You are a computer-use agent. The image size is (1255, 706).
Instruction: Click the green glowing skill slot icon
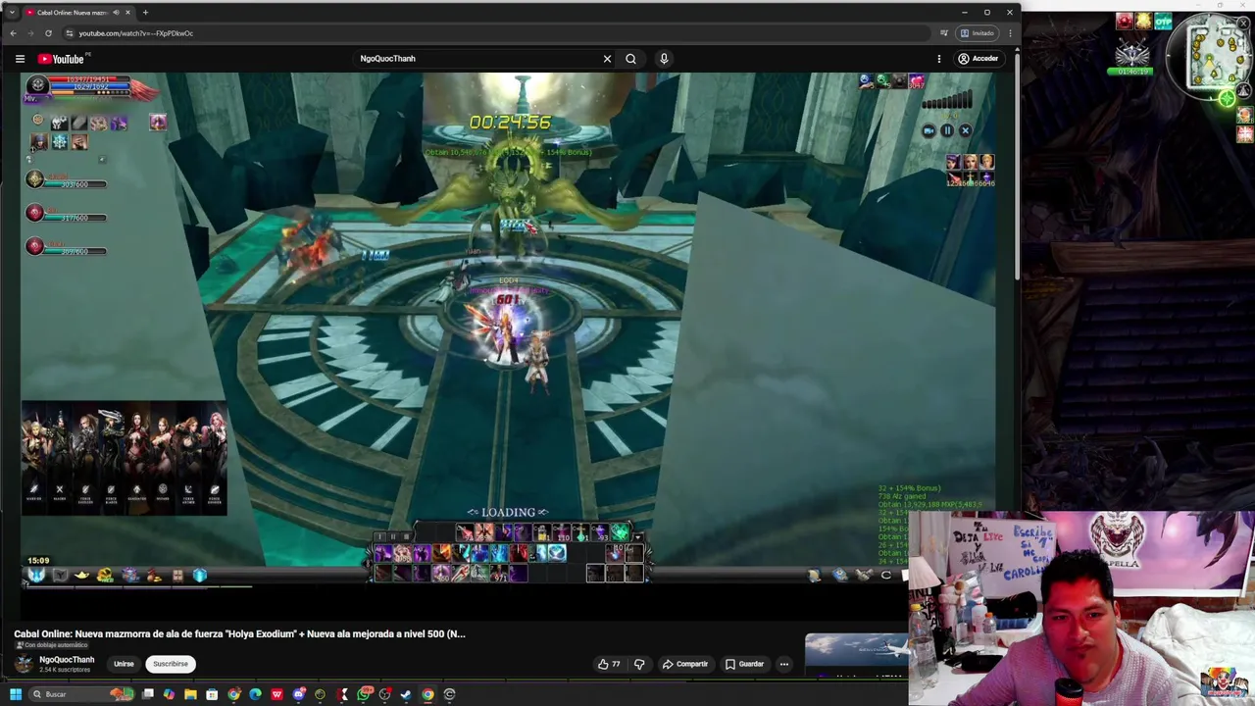point(620,532)
